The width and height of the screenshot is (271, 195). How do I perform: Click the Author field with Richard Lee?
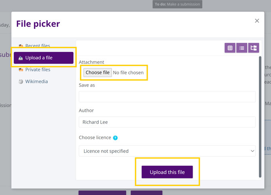167,122
